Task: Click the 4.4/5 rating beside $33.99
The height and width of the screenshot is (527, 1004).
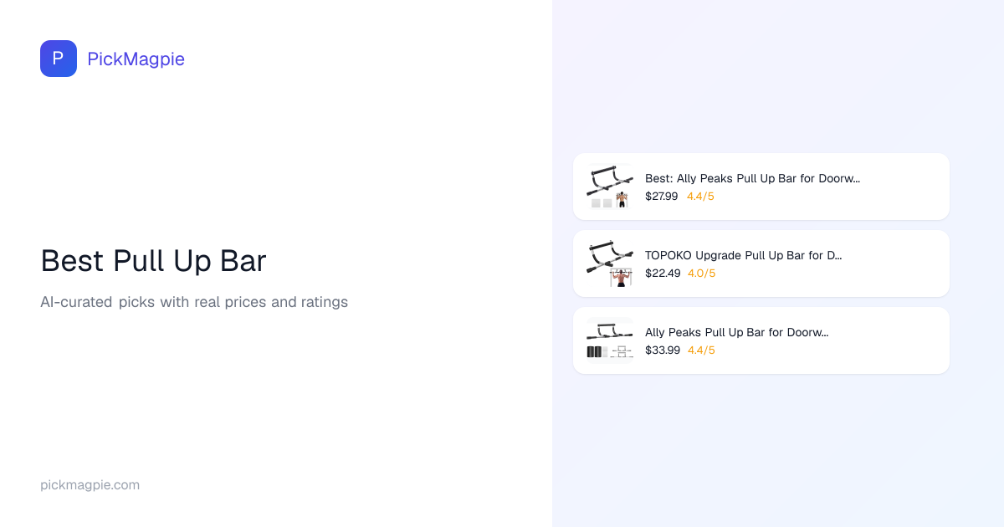Action: (x=701, y=350)
